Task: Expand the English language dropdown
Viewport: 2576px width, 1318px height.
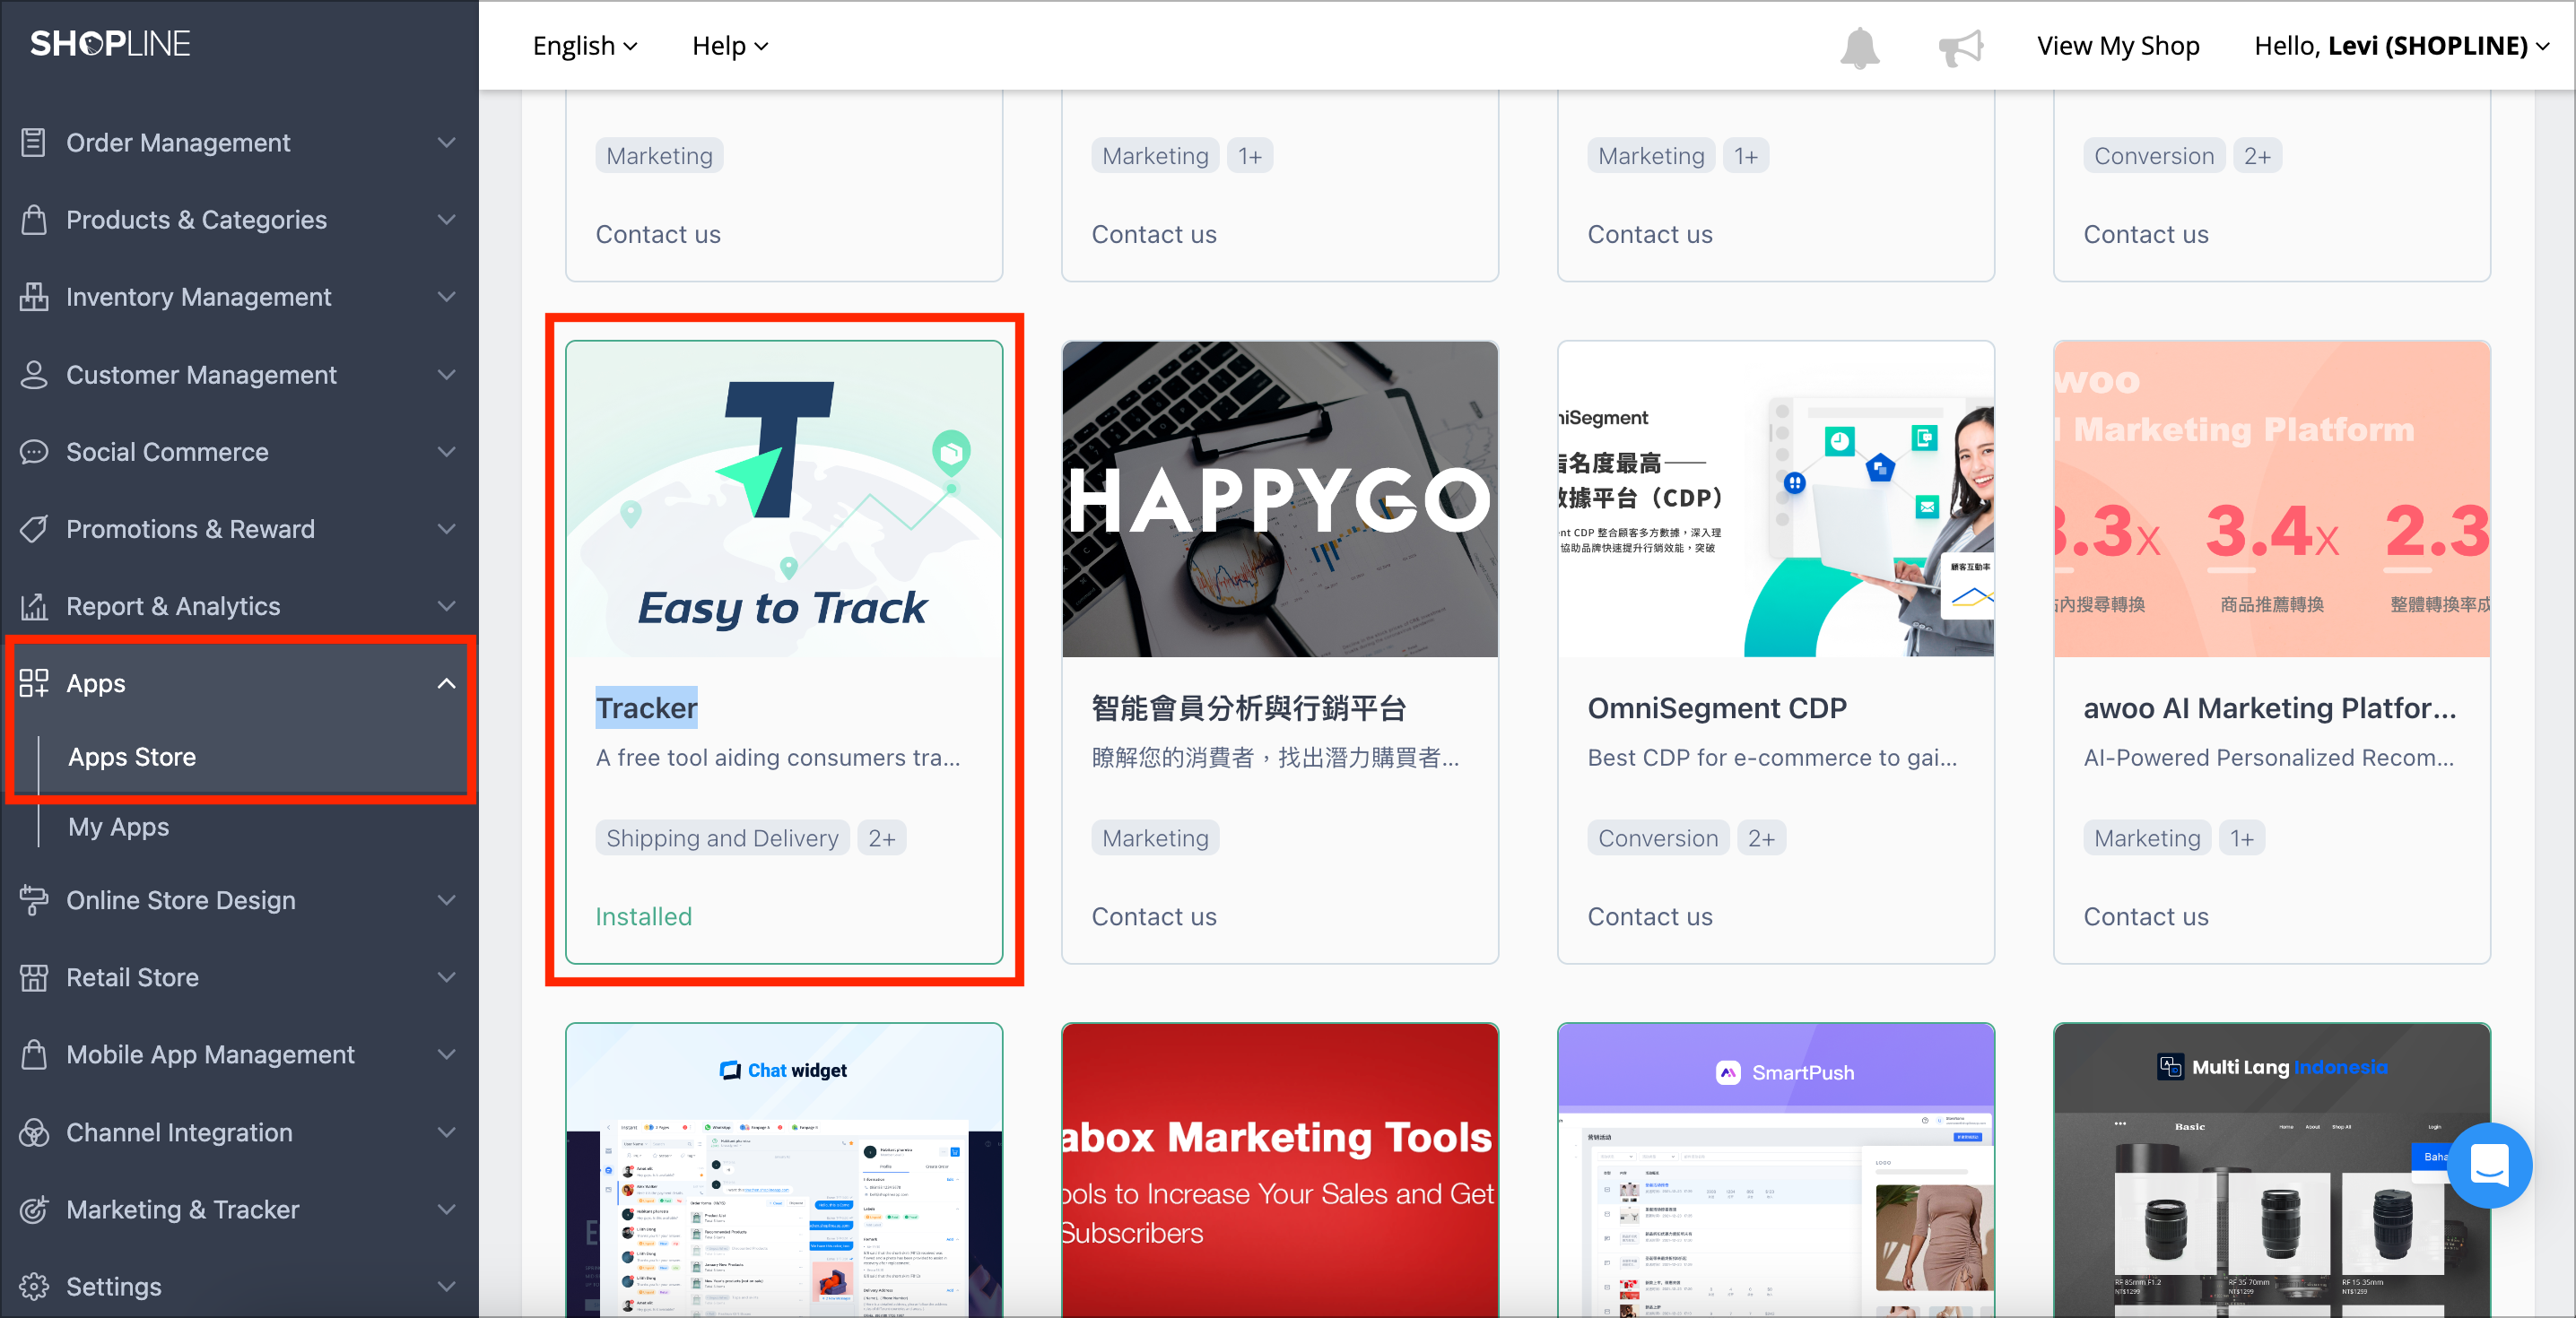Action: point(585,45)
